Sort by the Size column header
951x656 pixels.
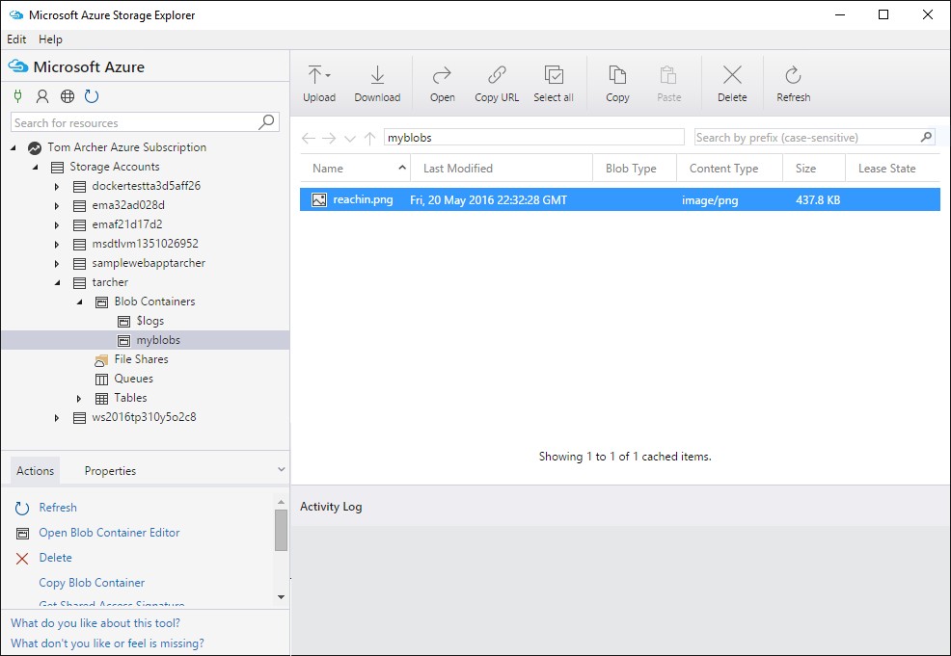click(813, 169)
